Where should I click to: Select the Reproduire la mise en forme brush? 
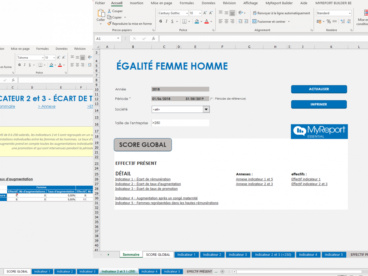[x=109, y=24]
